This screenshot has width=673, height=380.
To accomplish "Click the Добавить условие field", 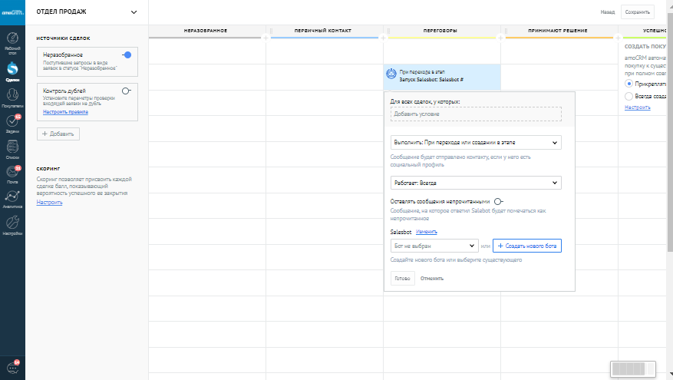I will pos(476,114).
